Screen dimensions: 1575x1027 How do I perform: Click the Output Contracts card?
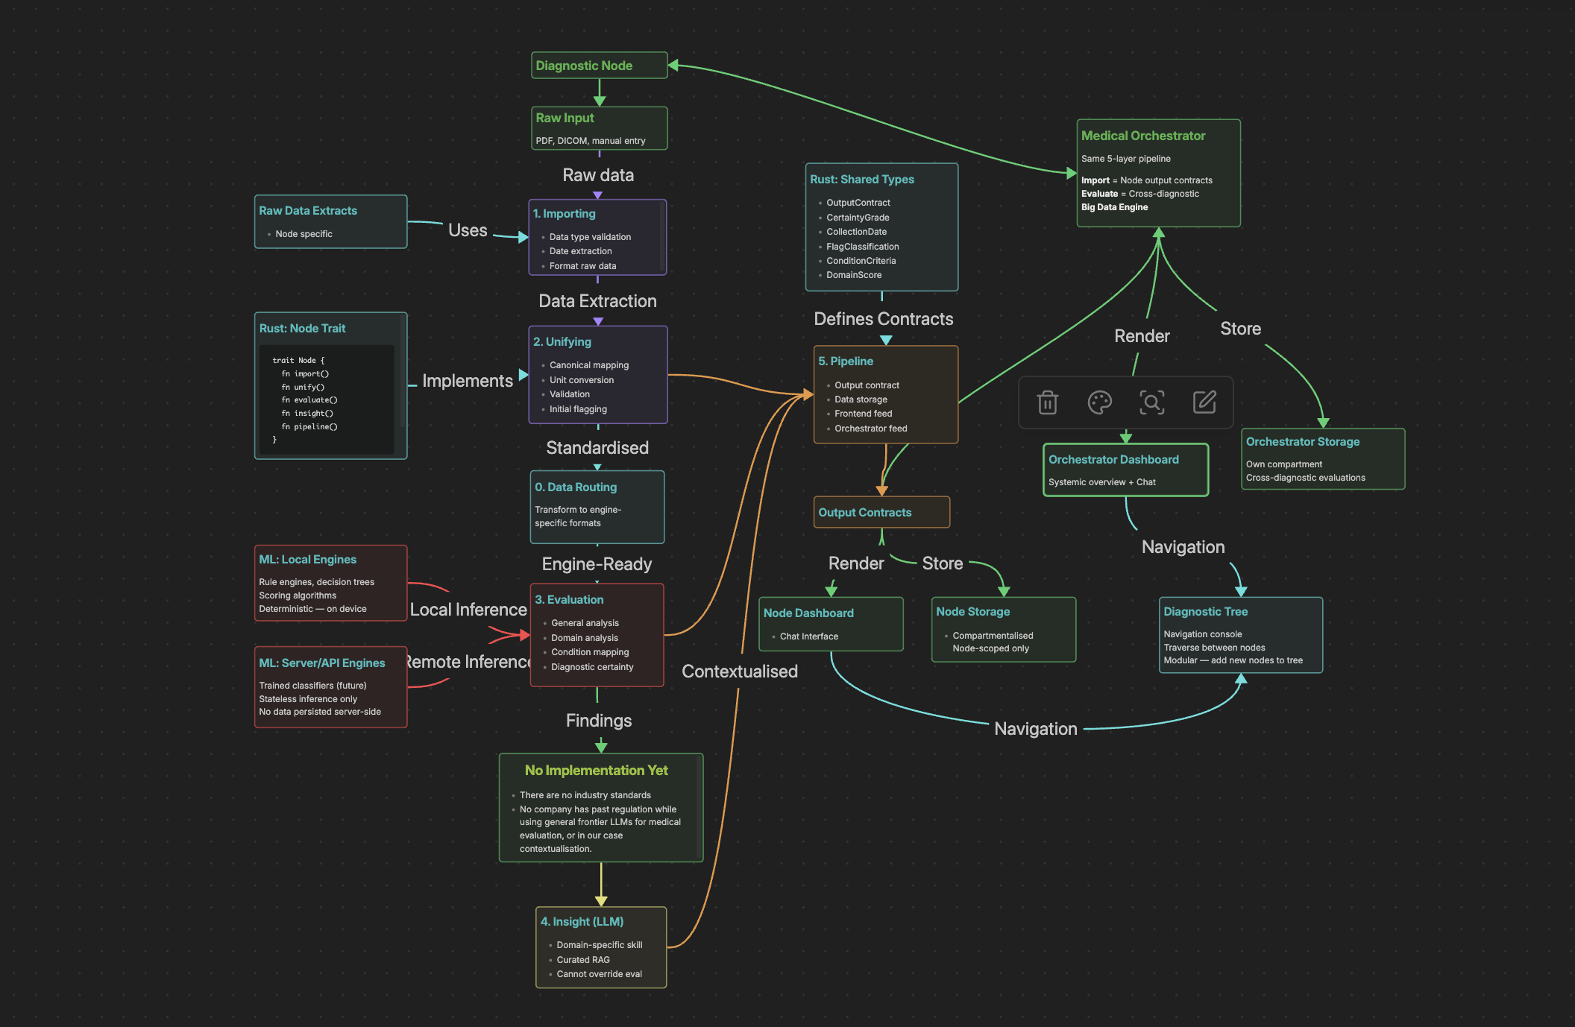point(881,513)
